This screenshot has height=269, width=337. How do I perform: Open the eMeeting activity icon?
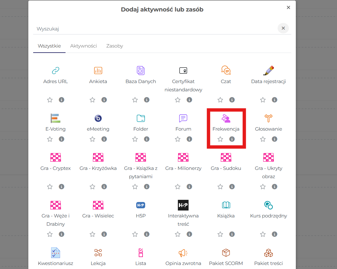(98, 118)
